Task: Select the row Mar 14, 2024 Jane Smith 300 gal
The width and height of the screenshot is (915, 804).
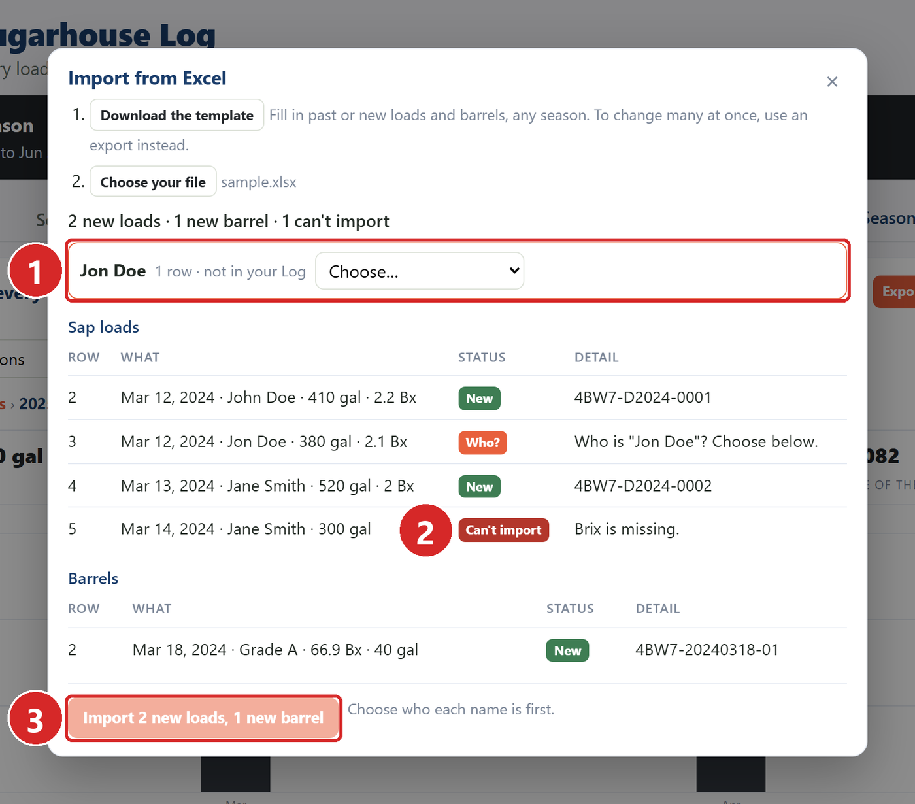Action: pyautogui.click(x=457, y=529)
